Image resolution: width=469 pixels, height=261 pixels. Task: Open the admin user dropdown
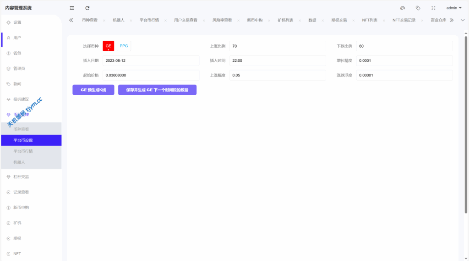click(454, 8)
